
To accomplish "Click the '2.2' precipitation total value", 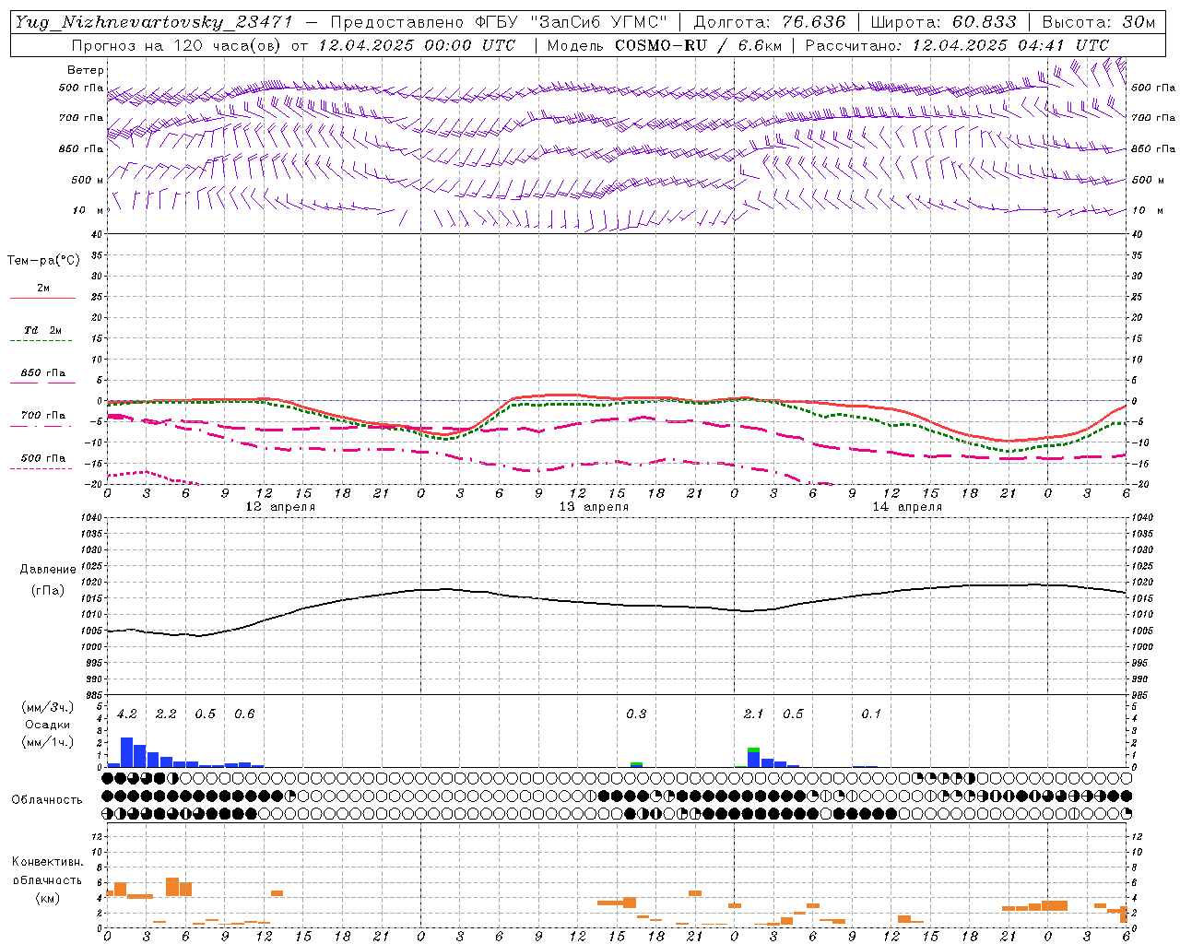I will coord(166,714).
